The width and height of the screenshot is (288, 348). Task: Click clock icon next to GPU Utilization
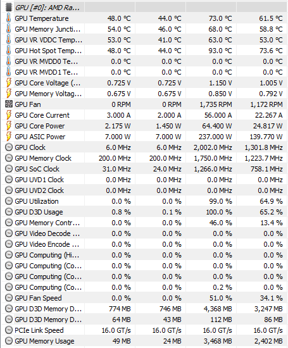(x=9, y=201)
